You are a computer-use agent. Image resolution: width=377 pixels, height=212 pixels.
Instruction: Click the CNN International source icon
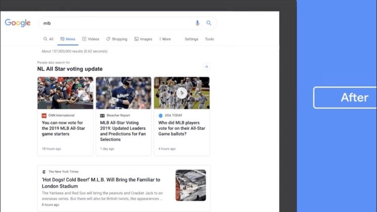pyautogui.click(x=44, y=115)
